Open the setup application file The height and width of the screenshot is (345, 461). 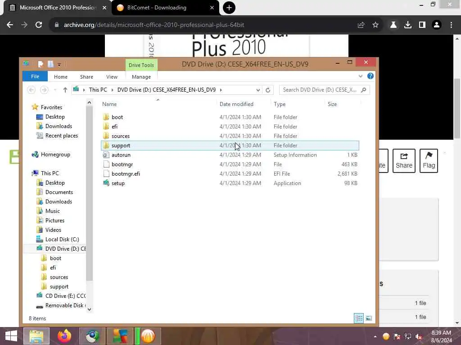[118, 183]
